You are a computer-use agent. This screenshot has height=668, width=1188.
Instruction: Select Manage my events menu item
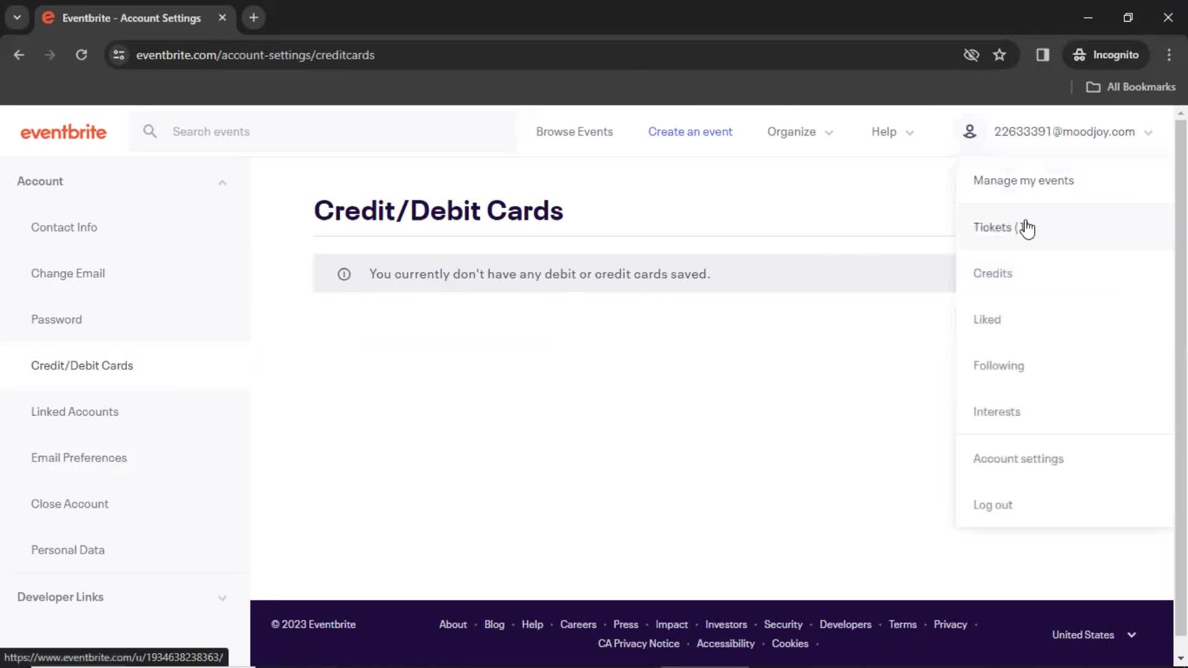1023,180
